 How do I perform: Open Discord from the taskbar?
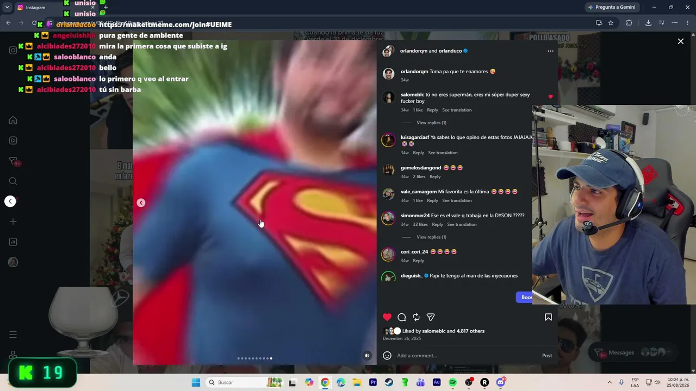500,382
